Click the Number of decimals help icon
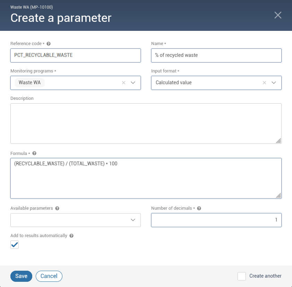Viewport: 292px width, 287px height. (199, 208)
